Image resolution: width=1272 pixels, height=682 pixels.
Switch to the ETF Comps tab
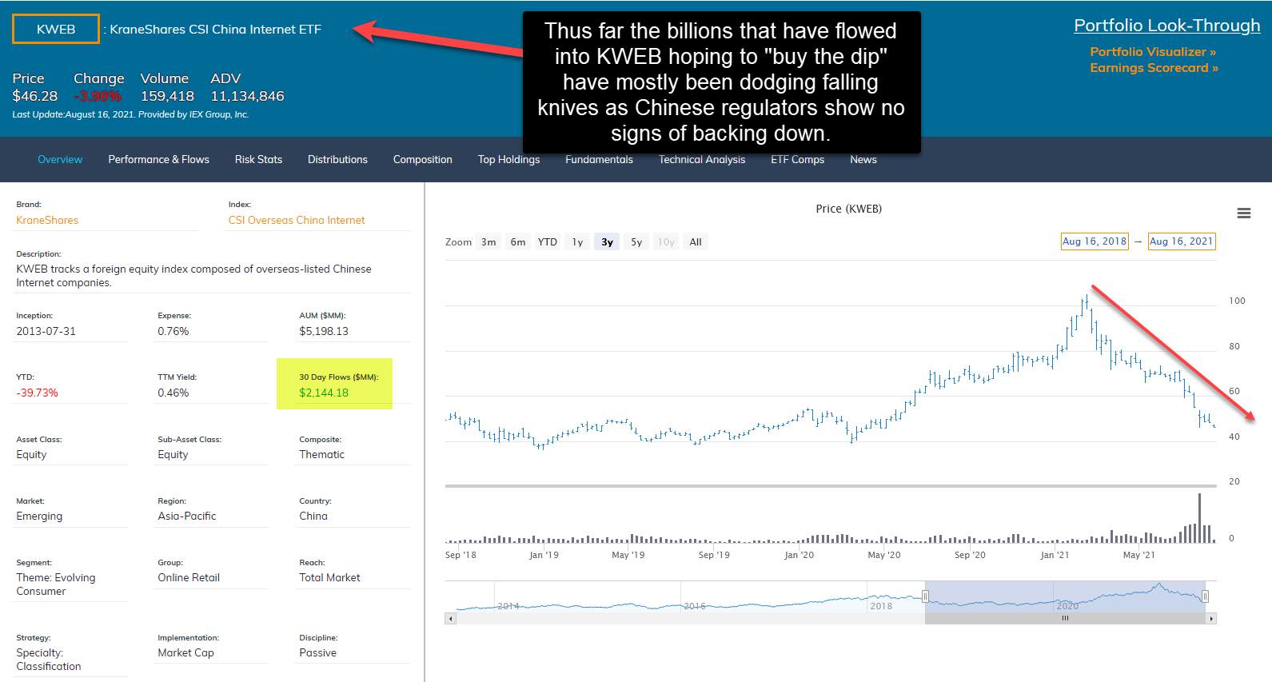click(797, 160)
